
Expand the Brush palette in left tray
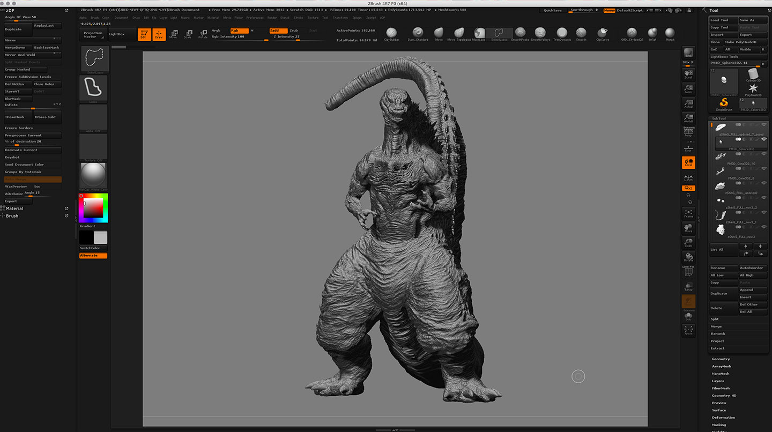[12, 216]
